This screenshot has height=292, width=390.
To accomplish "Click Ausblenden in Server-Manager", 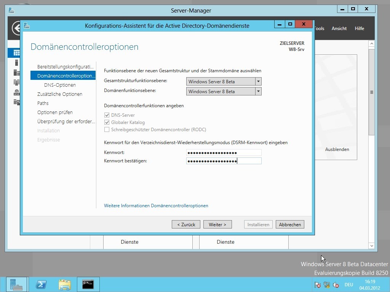I will click(x=337, y=149).
